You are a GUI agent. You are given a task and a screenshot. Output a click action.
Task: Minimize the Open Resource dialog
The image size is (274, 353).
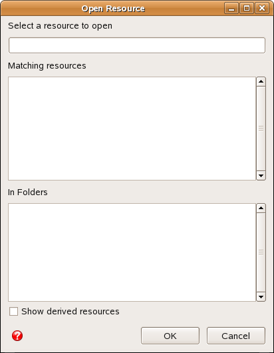231,9
